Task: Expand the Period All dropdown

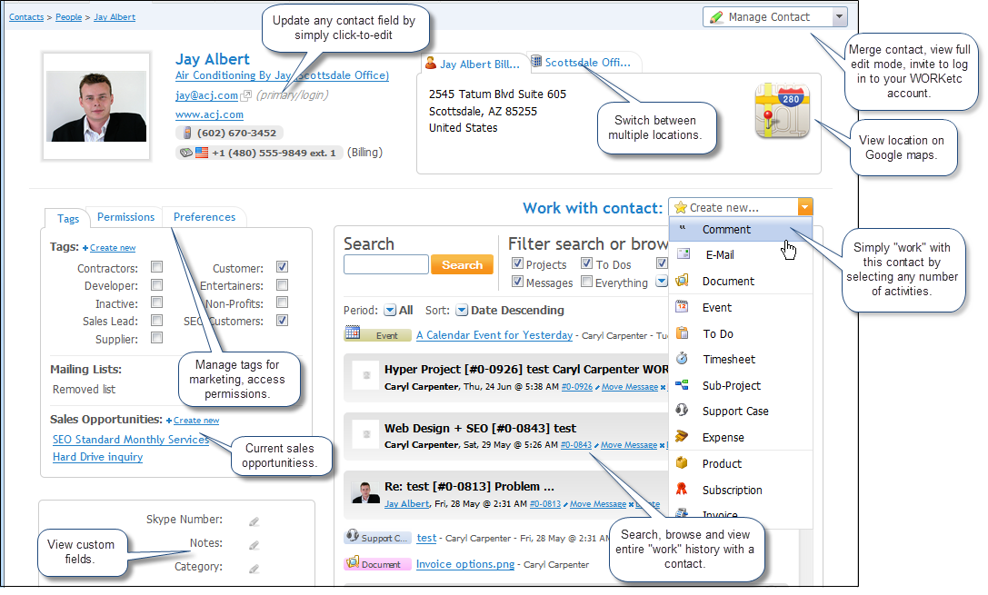Action: point(390,311)
